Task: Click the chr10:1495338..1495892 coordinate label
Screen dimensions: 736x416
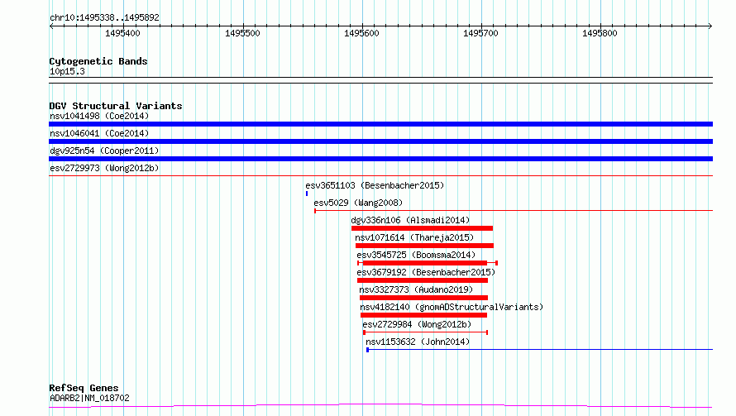Action: click(x=104, y=17)
